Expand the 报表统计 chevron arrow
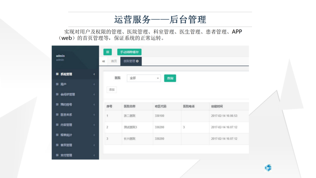This screenshot has height=178, width=316. click(94, 135)
